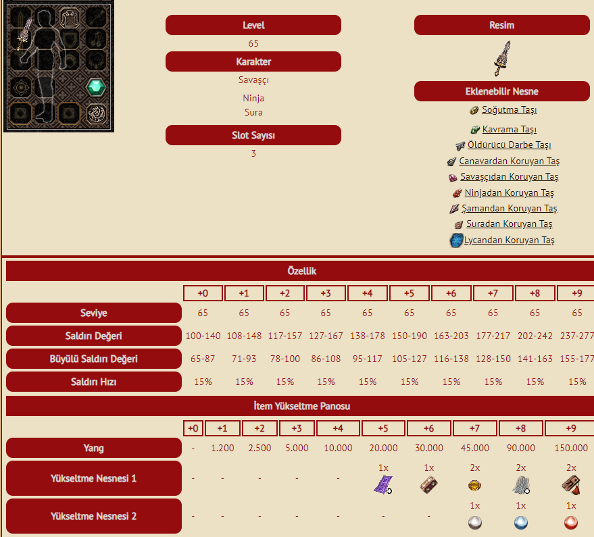
Task: Click the Karakter header
Action: pyautogui.click(x=253, y=61)
